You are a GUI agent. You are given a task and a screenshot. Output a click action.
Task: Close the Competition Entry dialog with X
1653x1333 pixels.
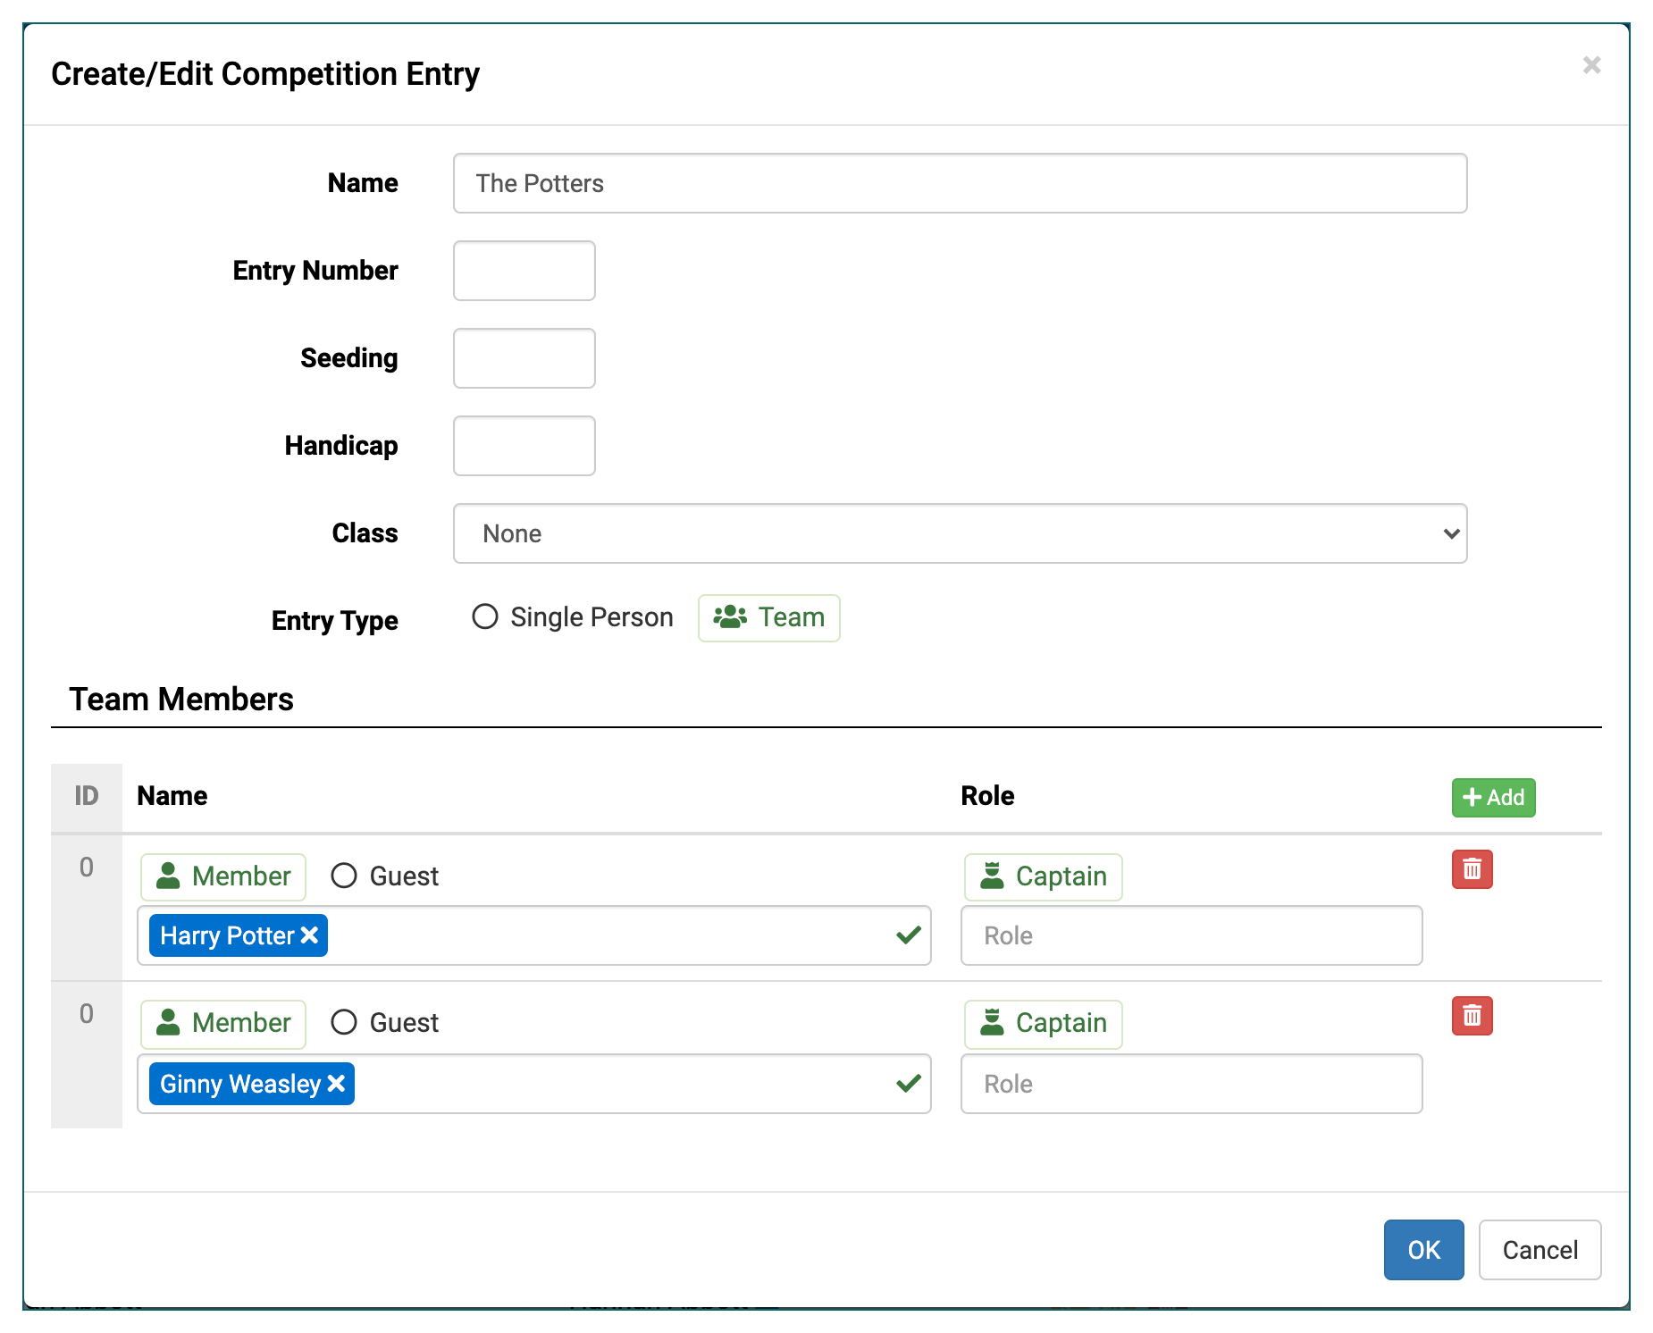[1591, 65]
